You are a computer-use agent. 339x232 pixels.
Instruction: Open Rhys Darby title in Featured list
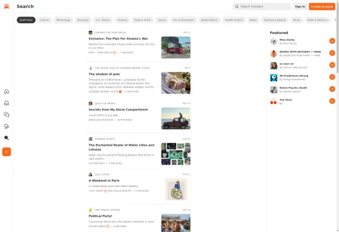[x=287, y=40]
